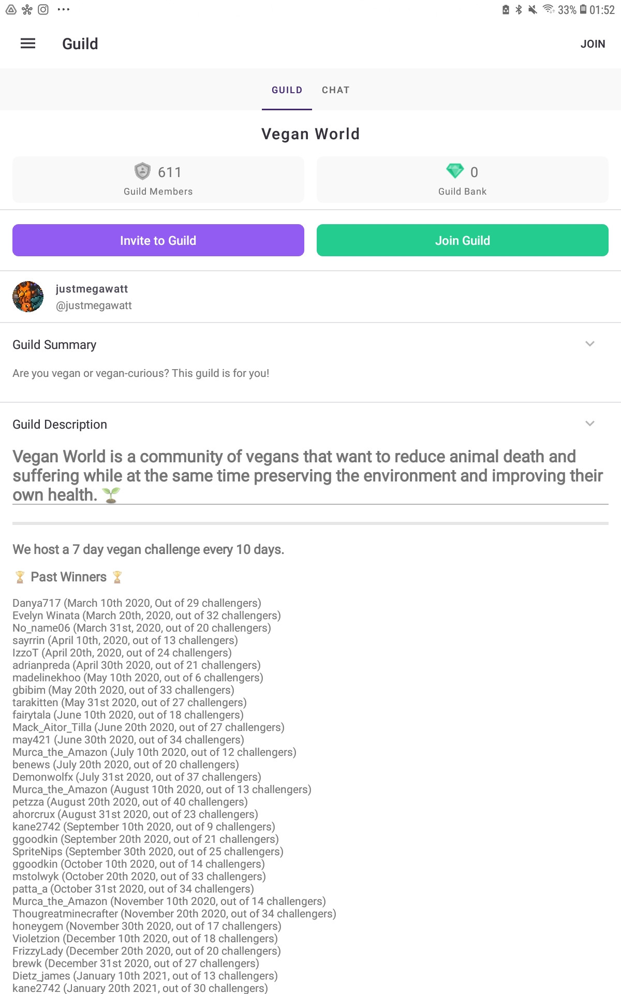Open the 611 Guild Members card
Screen dimensions: 621x994
[x=158, y=180]
